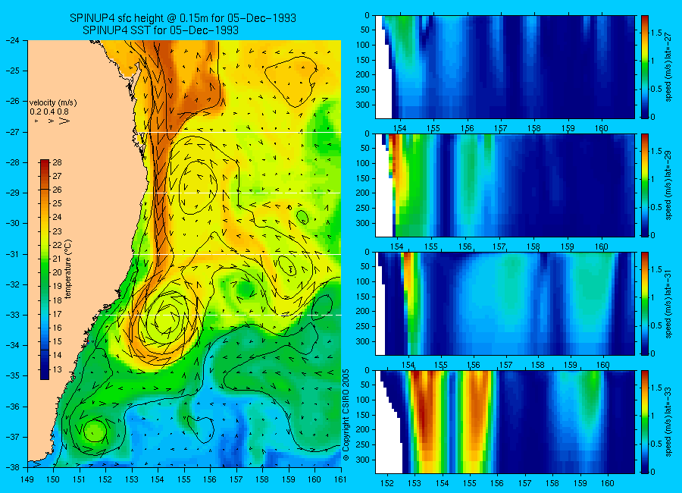
Task: Select the 'speed (m/s) lat=-27' label
Action: point(668,68)
